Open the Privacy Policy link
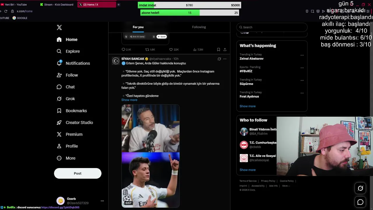This screenshot has width=373, height=210. 268,181
